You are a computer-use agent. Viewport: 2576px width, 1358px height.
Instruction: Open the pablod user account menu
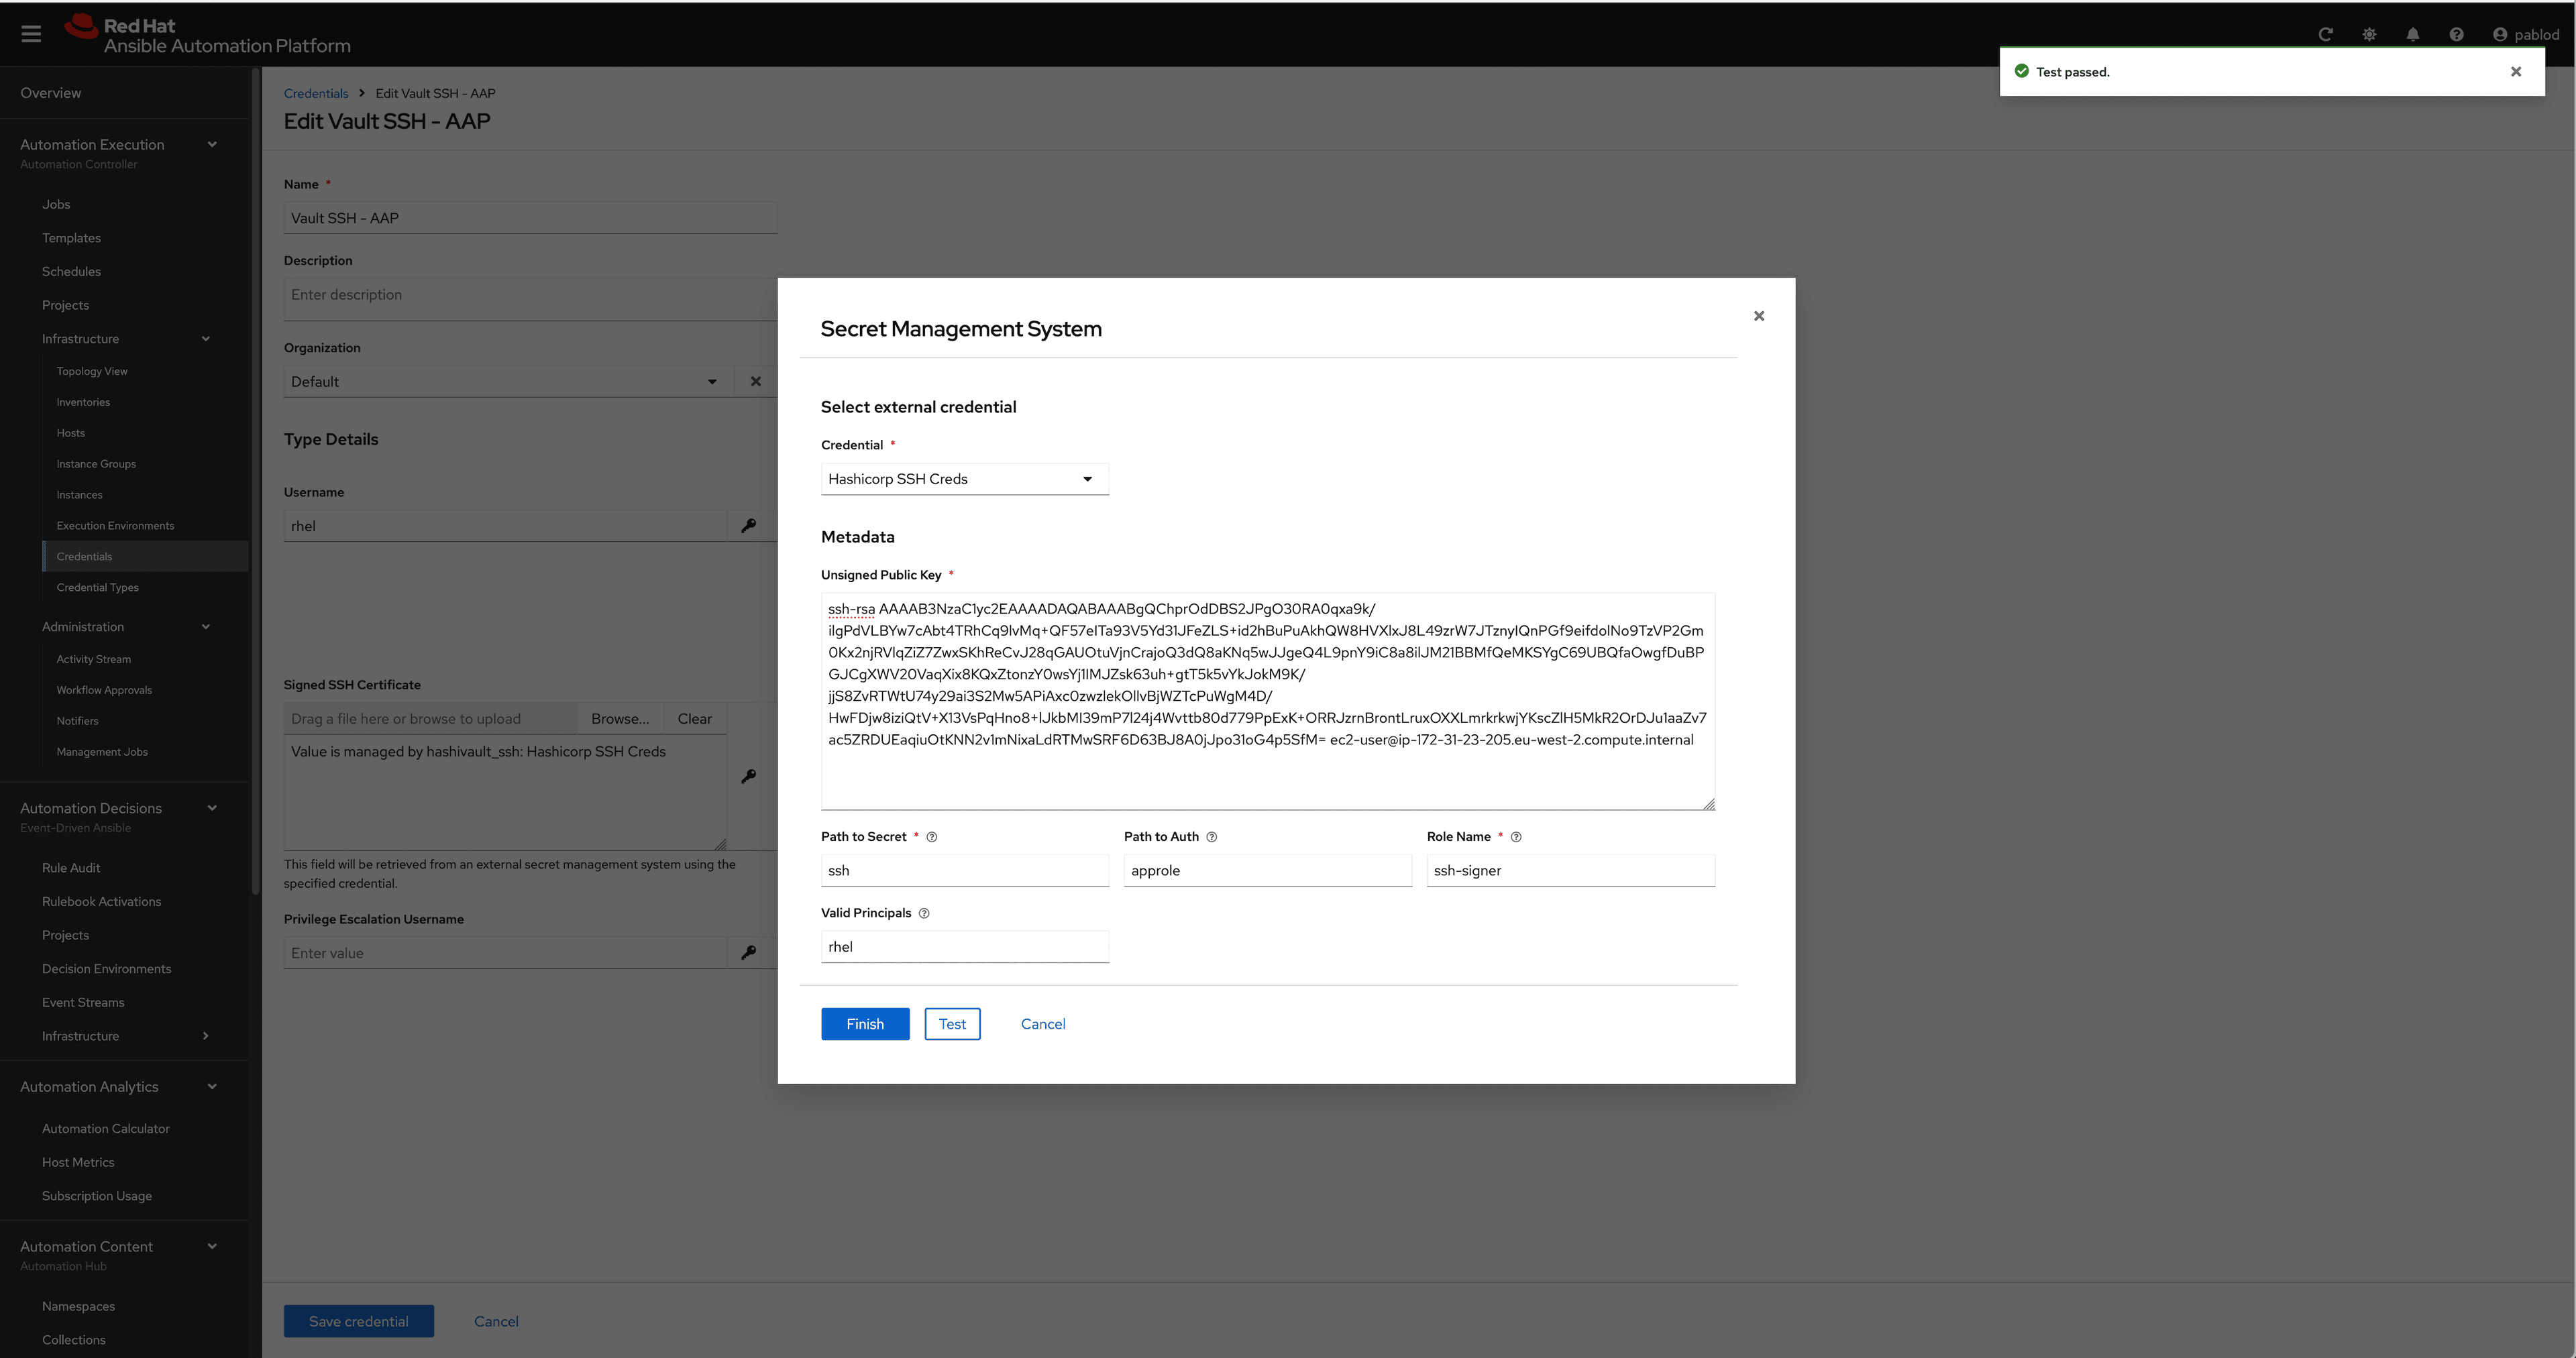point(2525,33)
